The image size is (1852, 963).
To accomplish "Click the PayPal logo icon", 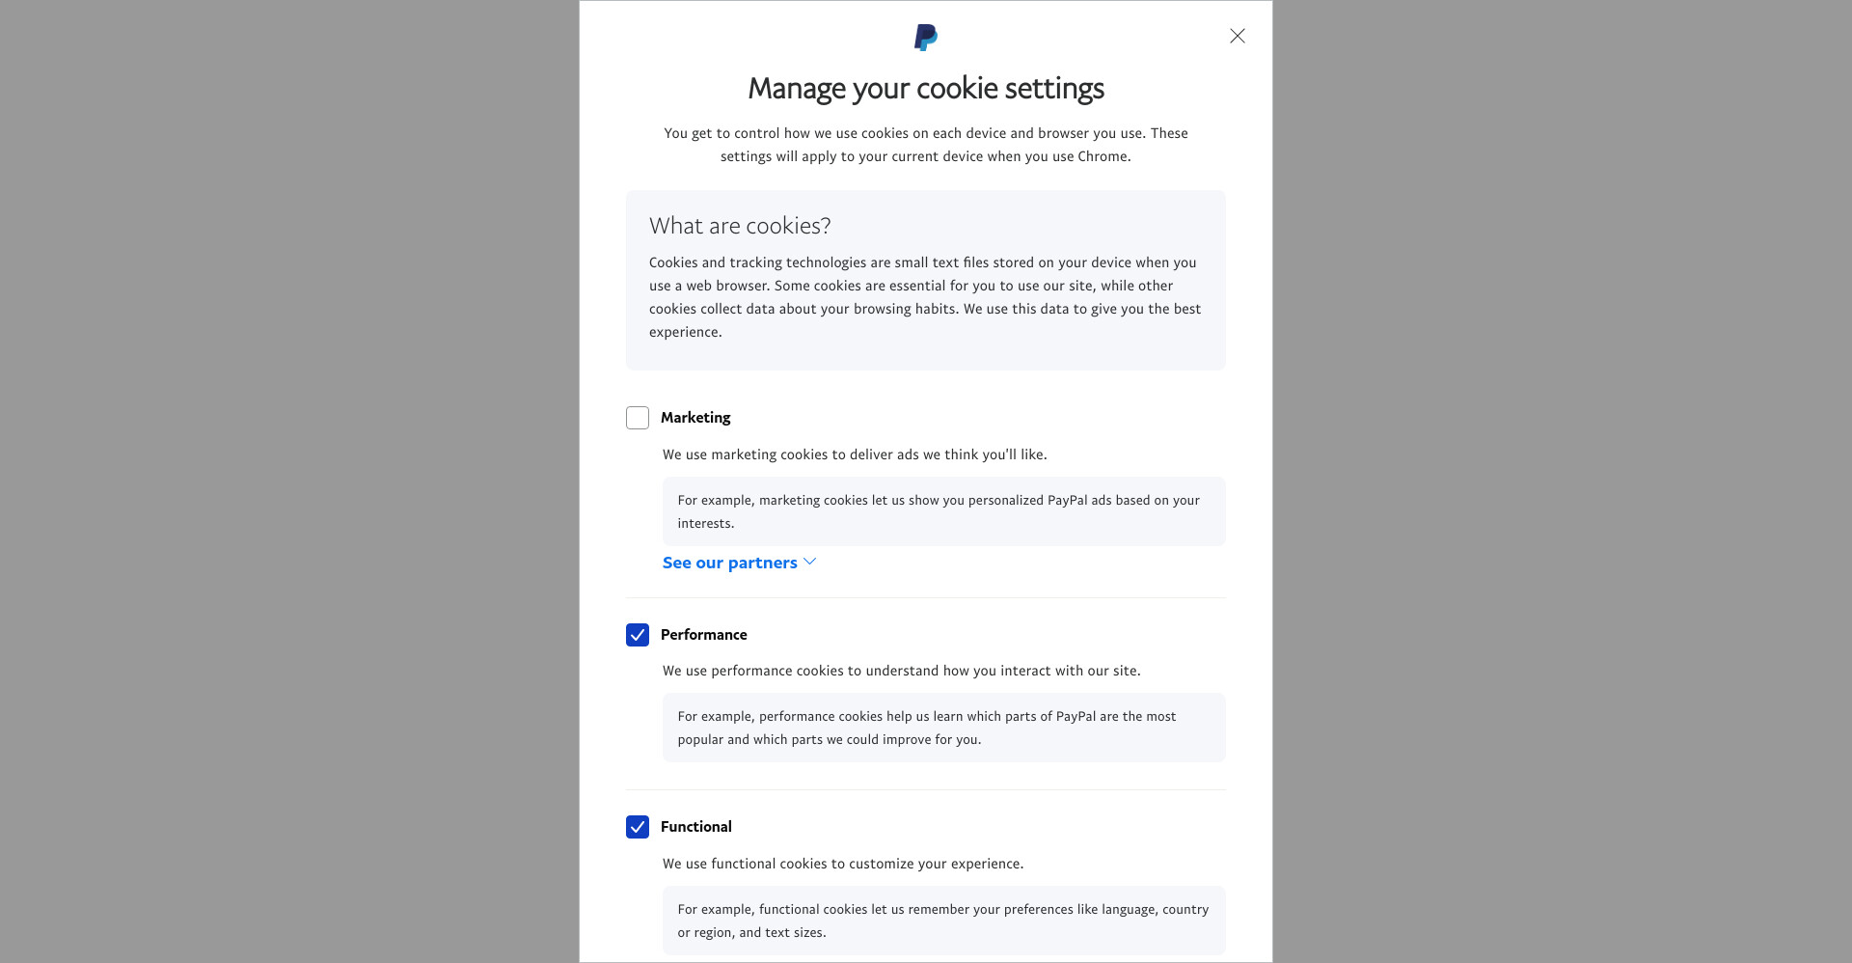I will (926, 38).
